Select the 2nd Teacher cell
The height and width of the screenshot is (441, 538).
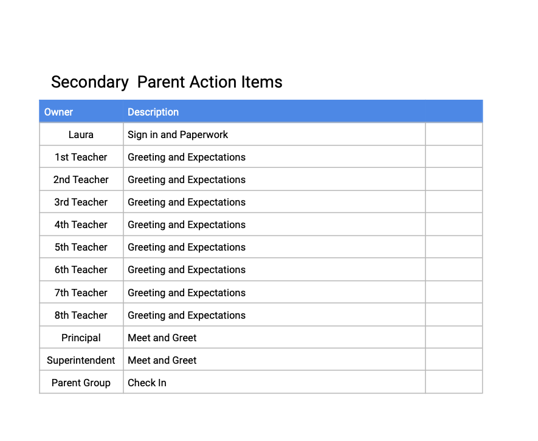click(81, 179)
